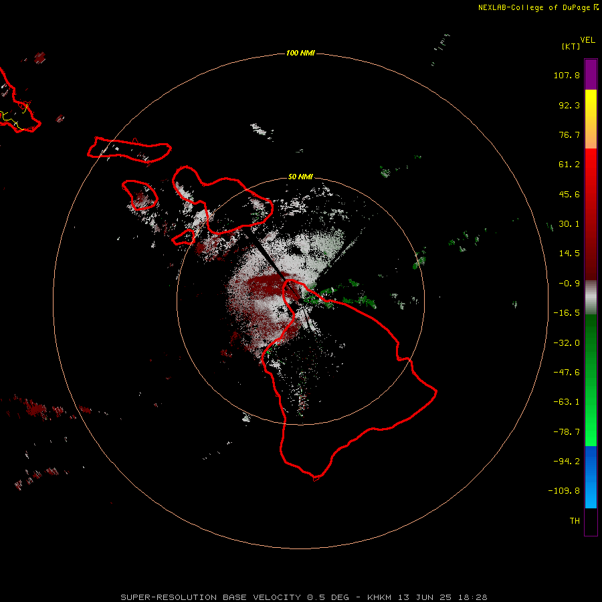Select the 30.1 value on velocity scale
This screenshot has width=602, height=602.
coord(569,224)
